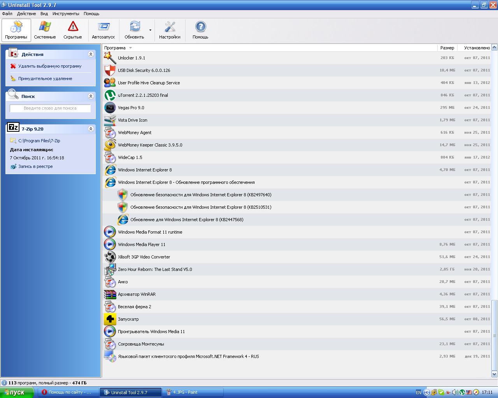Open the Инструменты menu
The image size is (498, 398).
pos(66,14)
